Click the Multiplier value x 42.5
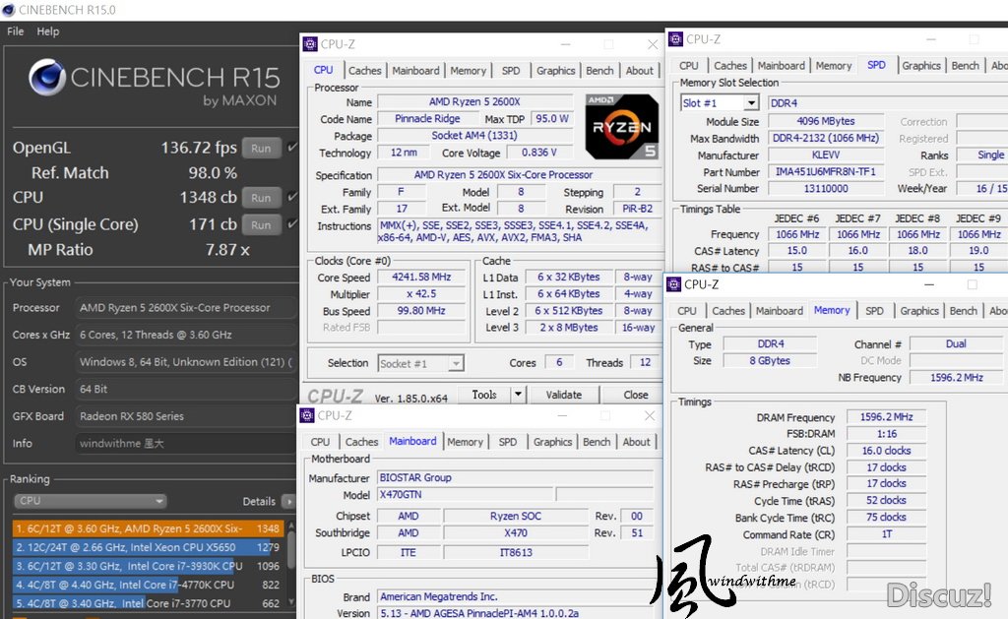1008x619 pixels. click(421, 293)
